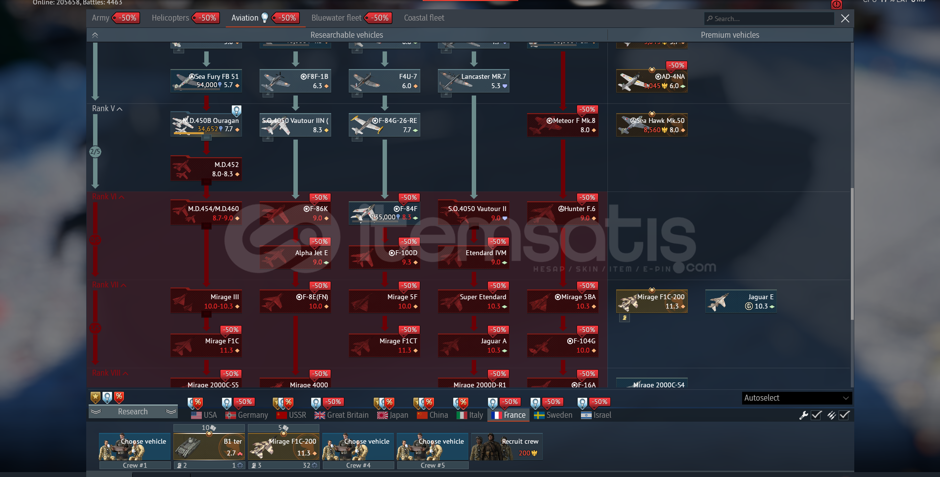The height and width of the screenshot is (477, 940).
Task: Click the gold star medal icon above Research
Action: click(95, 397)
